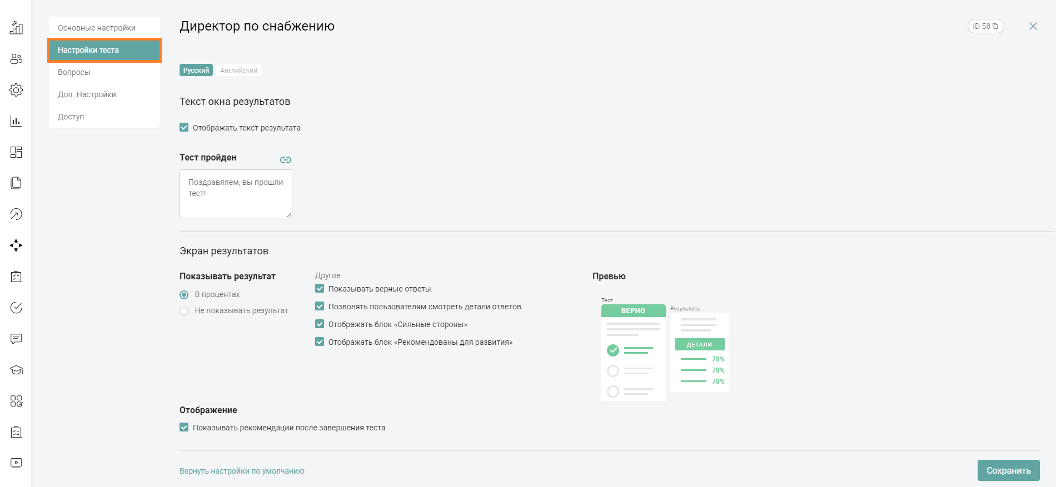Open the documents copy icon in sidebar
This screenshot has width=1056, height=487.
coord(16,183)
